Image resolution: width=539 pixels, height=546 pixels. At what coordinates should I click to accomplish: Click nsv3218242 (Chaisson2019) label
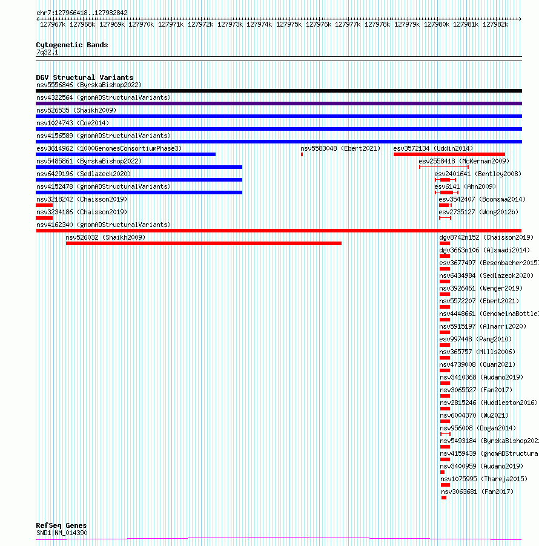(x=82, y=200)
